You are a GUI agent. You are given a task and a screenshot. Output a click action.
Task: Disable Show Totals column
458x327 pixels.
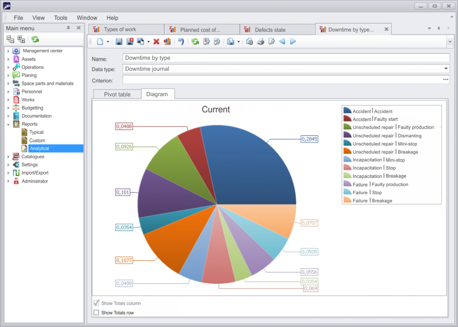click(96, 303)
